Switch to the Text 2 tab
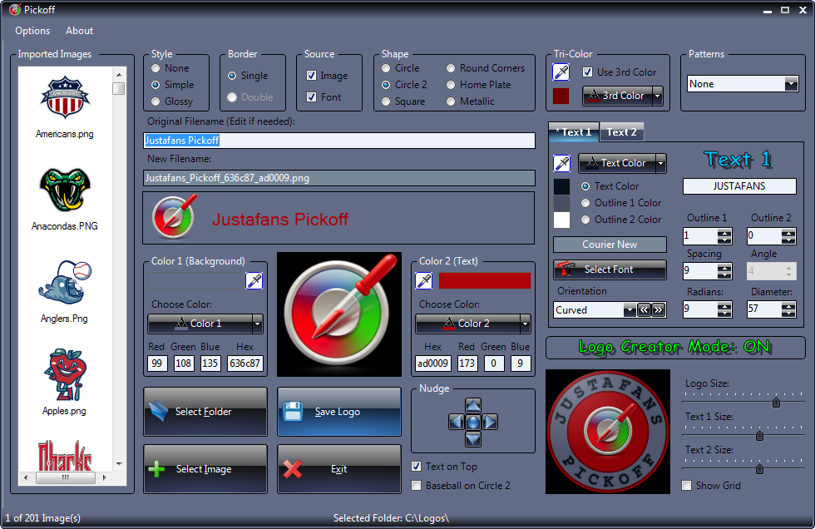Screen dimensions: 815x529 [x=622, y=132]
